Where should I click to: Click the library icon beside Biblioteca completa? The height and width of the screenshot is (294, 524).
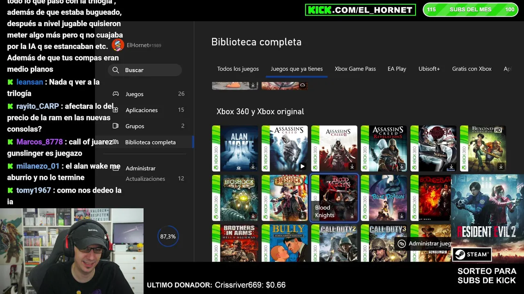click(116, 142)
